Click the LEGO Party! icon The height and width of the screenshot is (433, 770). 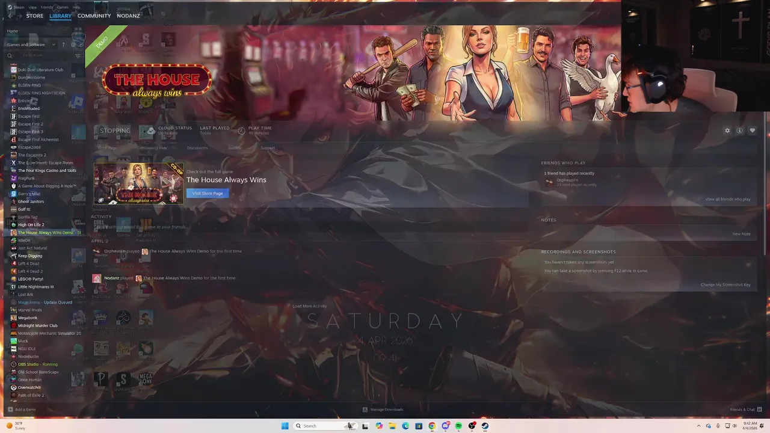(13, 279)
